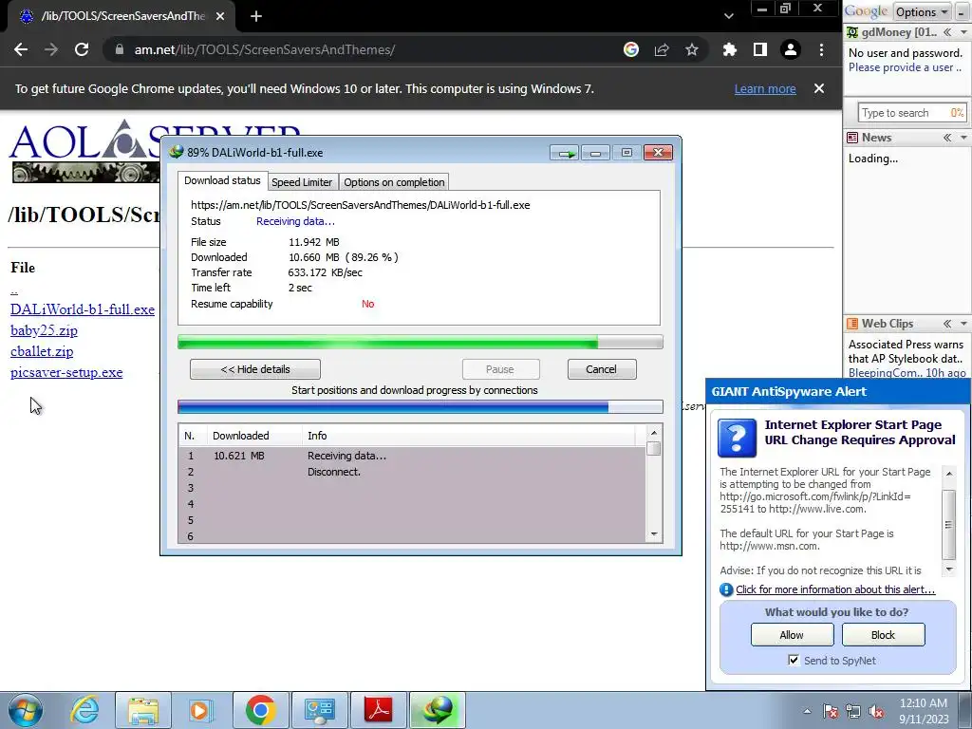Collapse Web Clips gadget chevron

click(x=947, y=324)
